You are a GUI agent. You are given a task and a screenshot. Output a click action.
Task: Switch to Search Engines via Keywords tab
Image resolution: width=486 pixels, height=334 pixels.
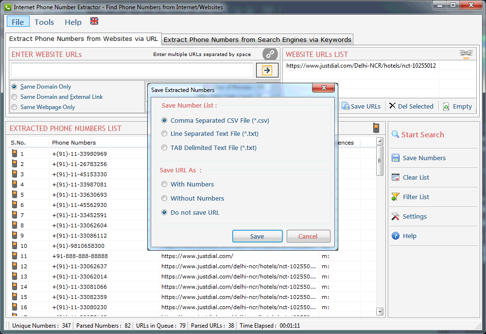click(257, 39)
